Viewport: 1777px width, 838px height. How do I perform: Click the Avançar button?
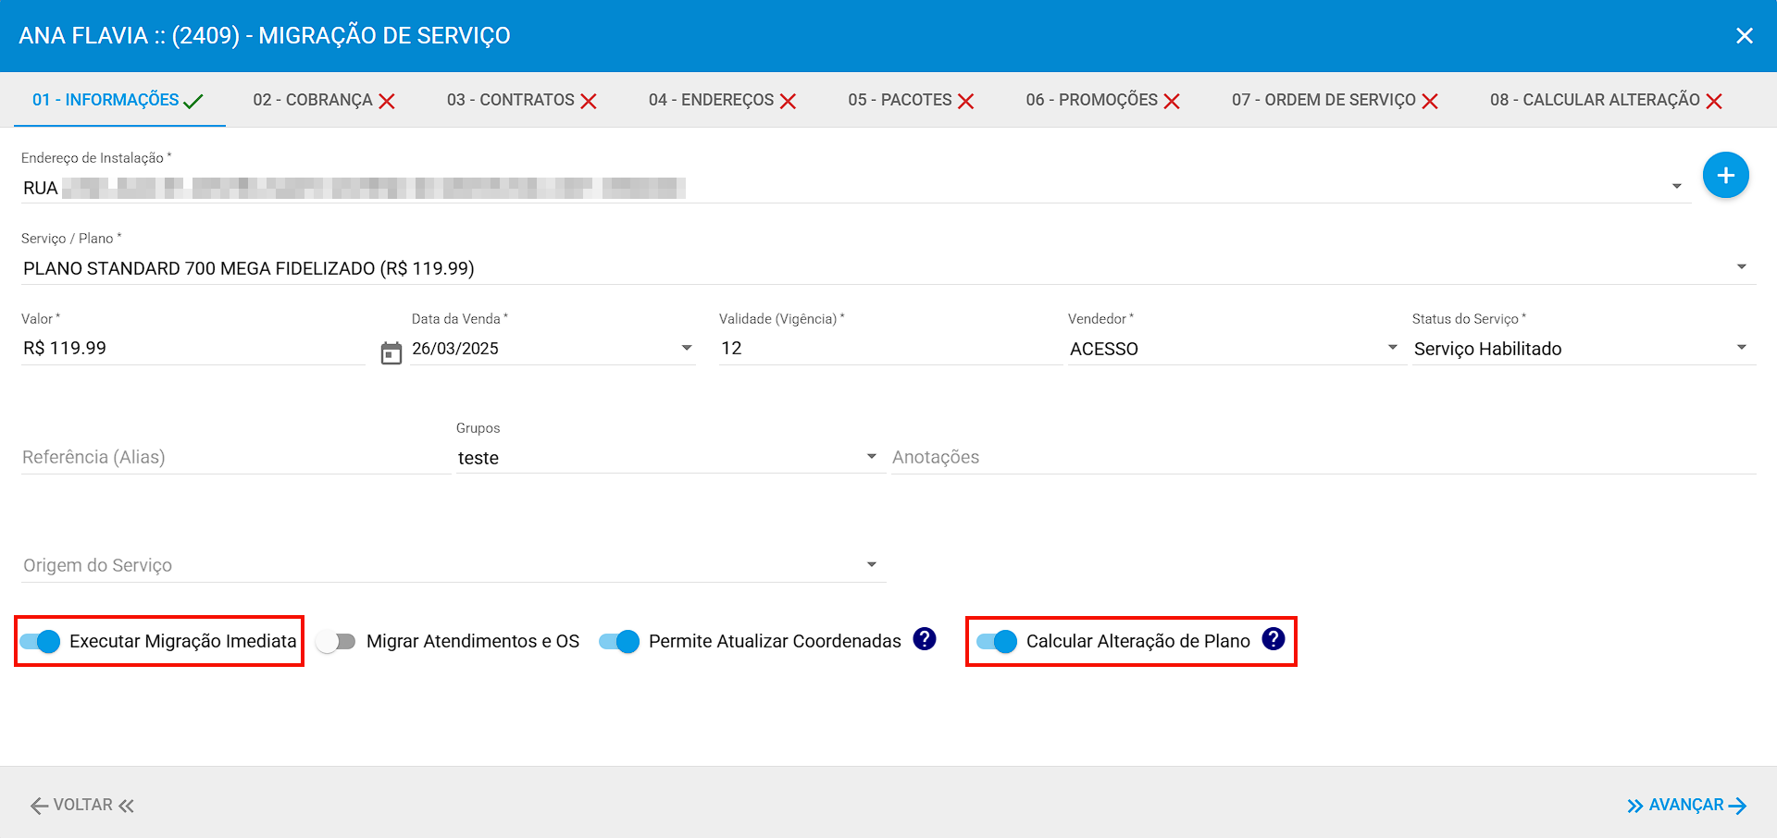tap(1686, 805)
